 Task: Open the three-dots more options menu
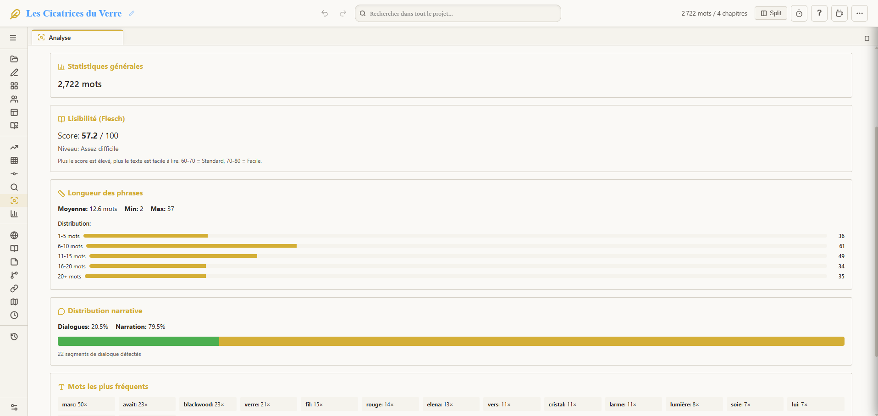coord(859,13)
